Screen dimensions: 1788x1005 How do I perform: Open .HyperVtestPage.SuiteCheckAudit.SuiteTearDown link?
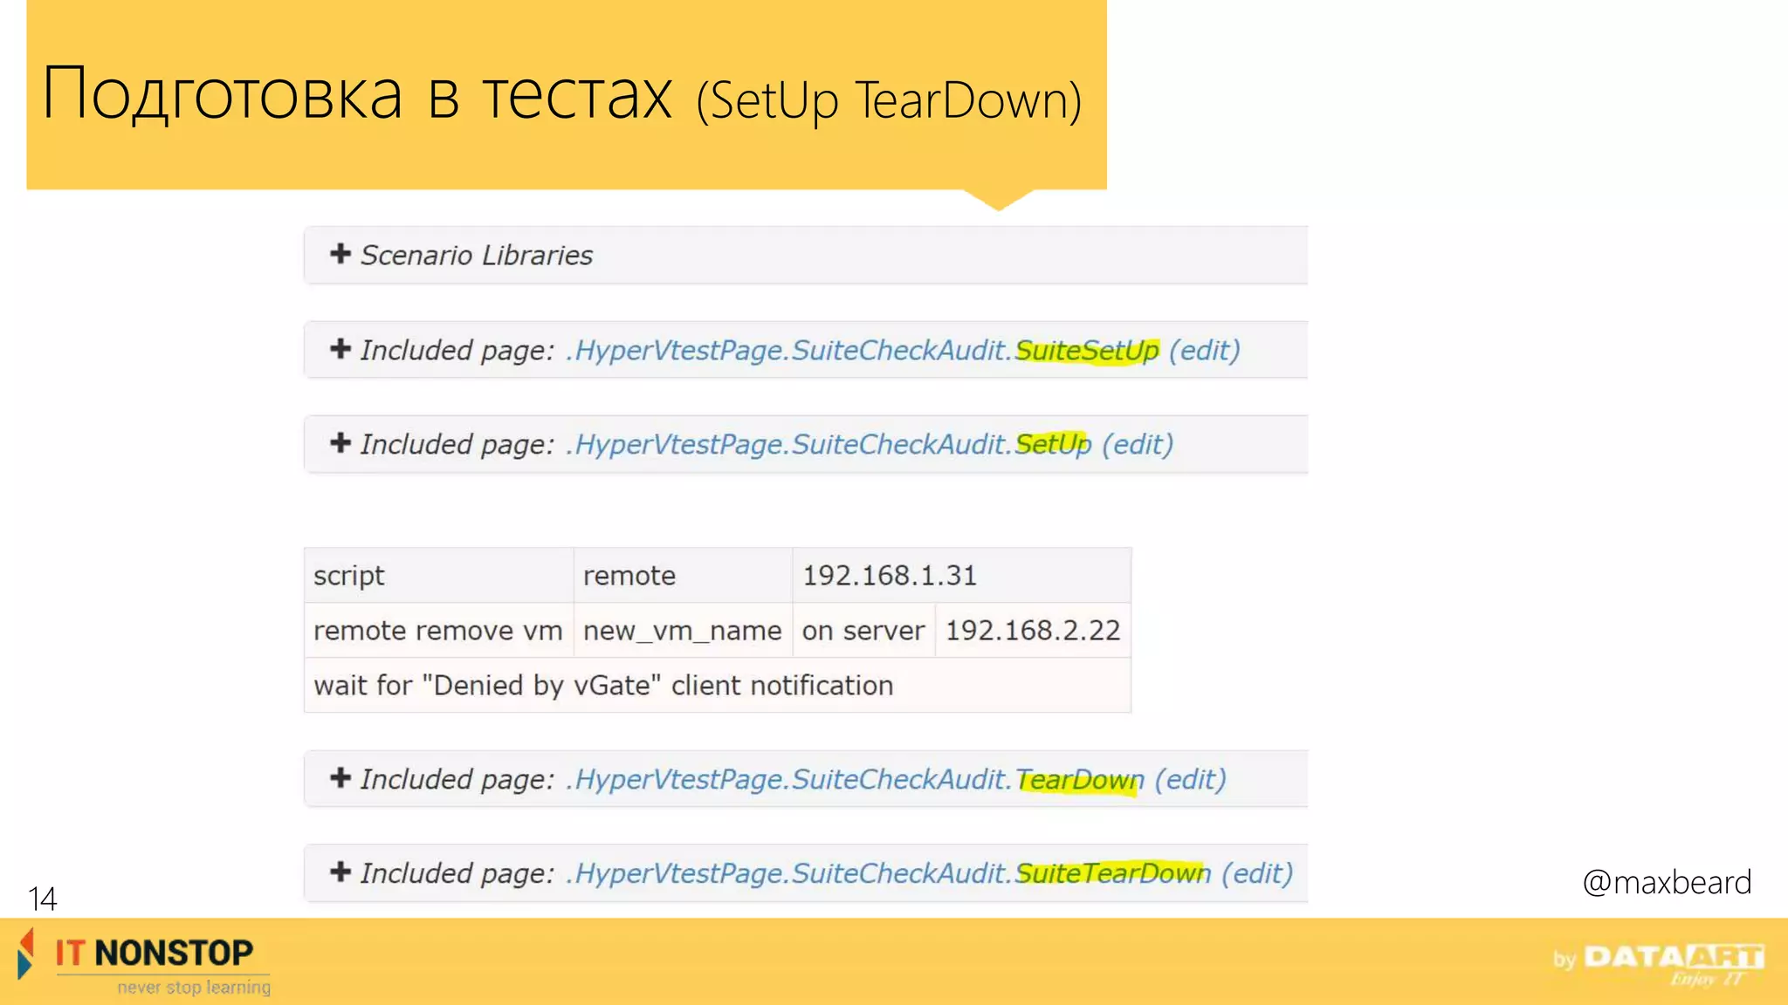coord(888,873)
